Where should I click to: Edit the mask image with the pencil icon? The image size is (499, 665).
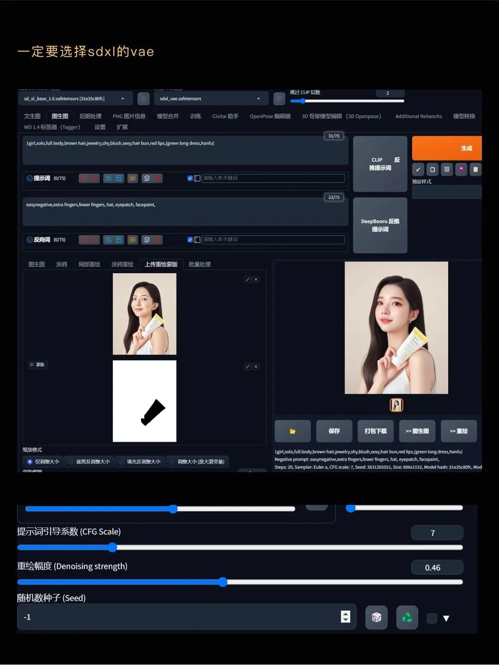pos(248,366)
